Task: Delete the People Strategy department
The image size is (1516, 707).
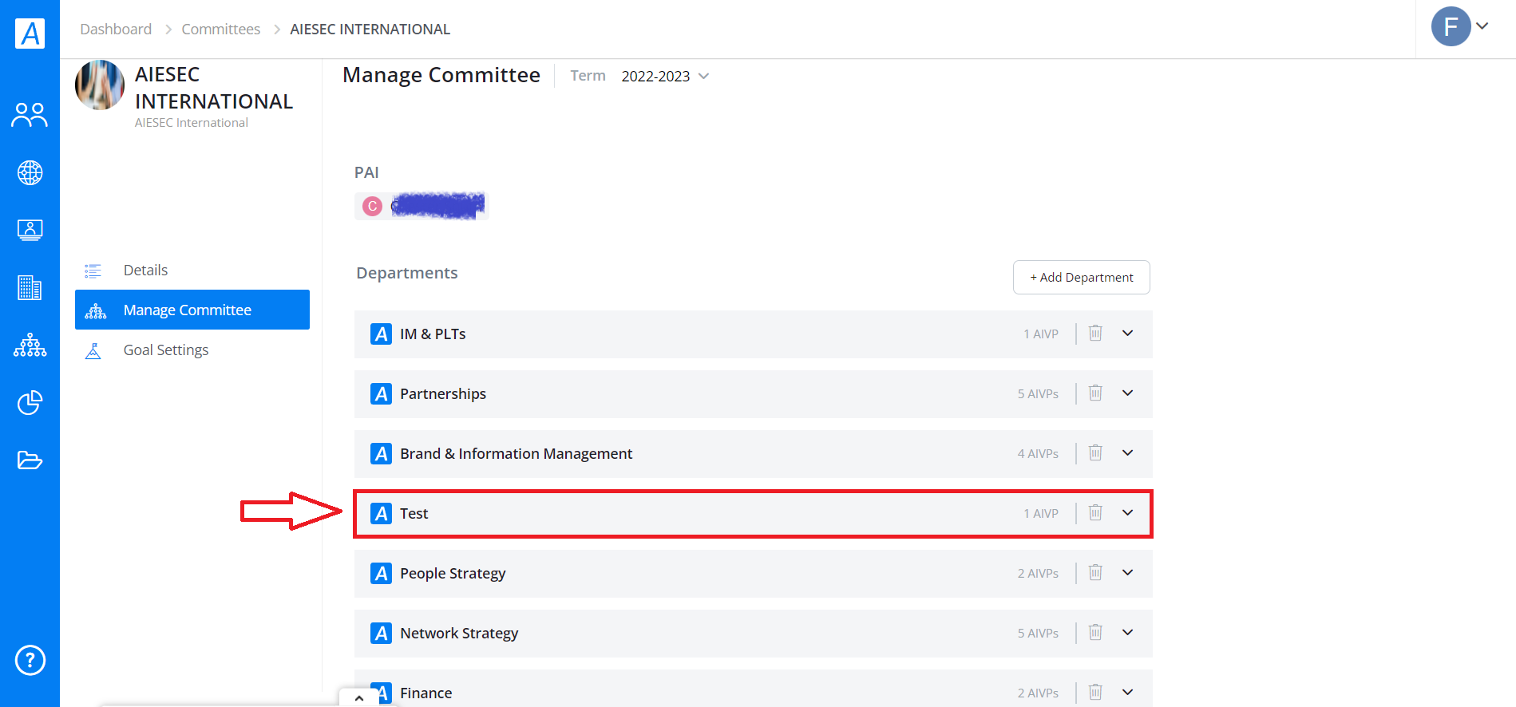Action: point(1095,572)
